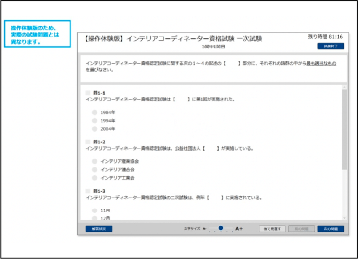358x259 pixels.
Task: Go to 次の問題
Action: pos(330,229)
